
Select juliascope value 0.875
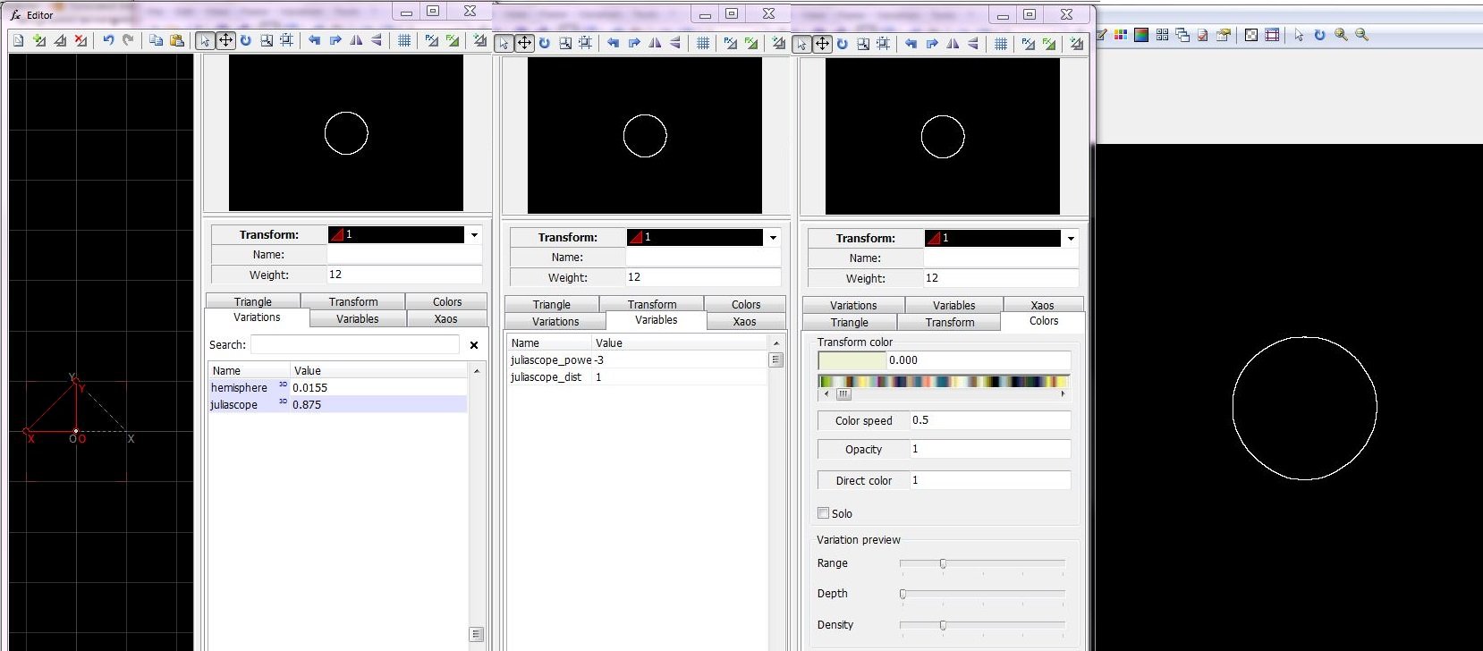[378, 405]
